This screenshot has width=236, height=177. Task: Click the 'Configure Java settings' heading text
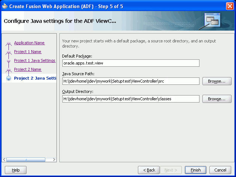[x=60, y=21]
